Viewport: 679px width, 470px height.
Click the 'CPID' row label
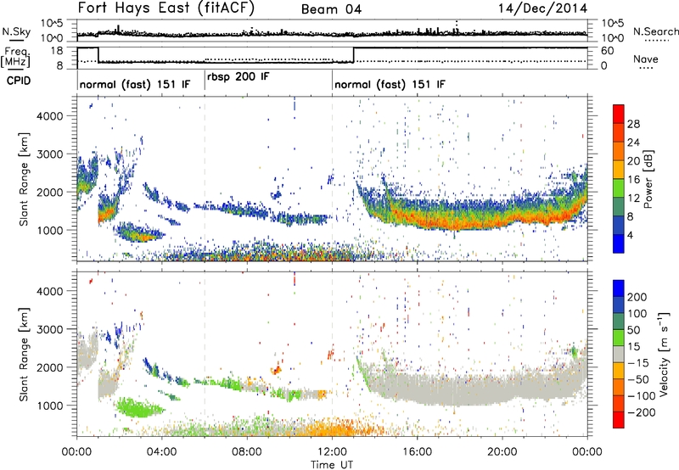pos(19,81)
